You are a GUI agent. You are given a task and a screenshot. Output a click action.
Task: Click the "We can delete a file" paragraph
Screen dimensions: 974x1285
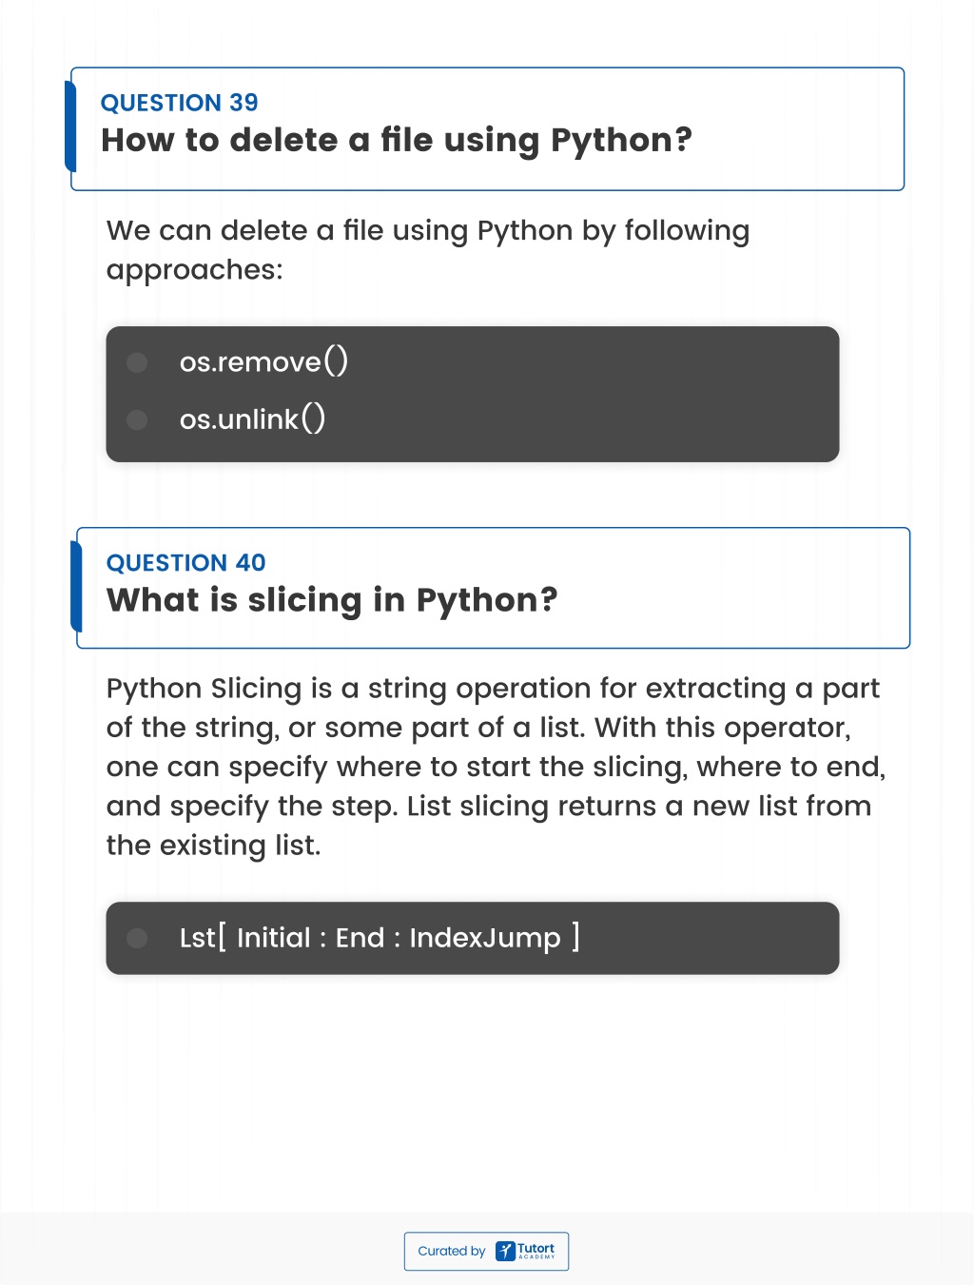(428, 250)
